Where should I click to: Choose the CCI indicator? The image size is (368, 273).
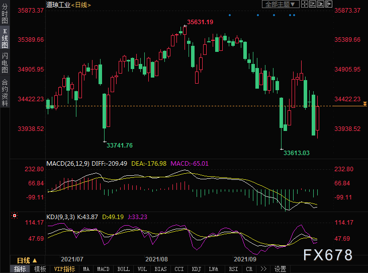point(179,269)
